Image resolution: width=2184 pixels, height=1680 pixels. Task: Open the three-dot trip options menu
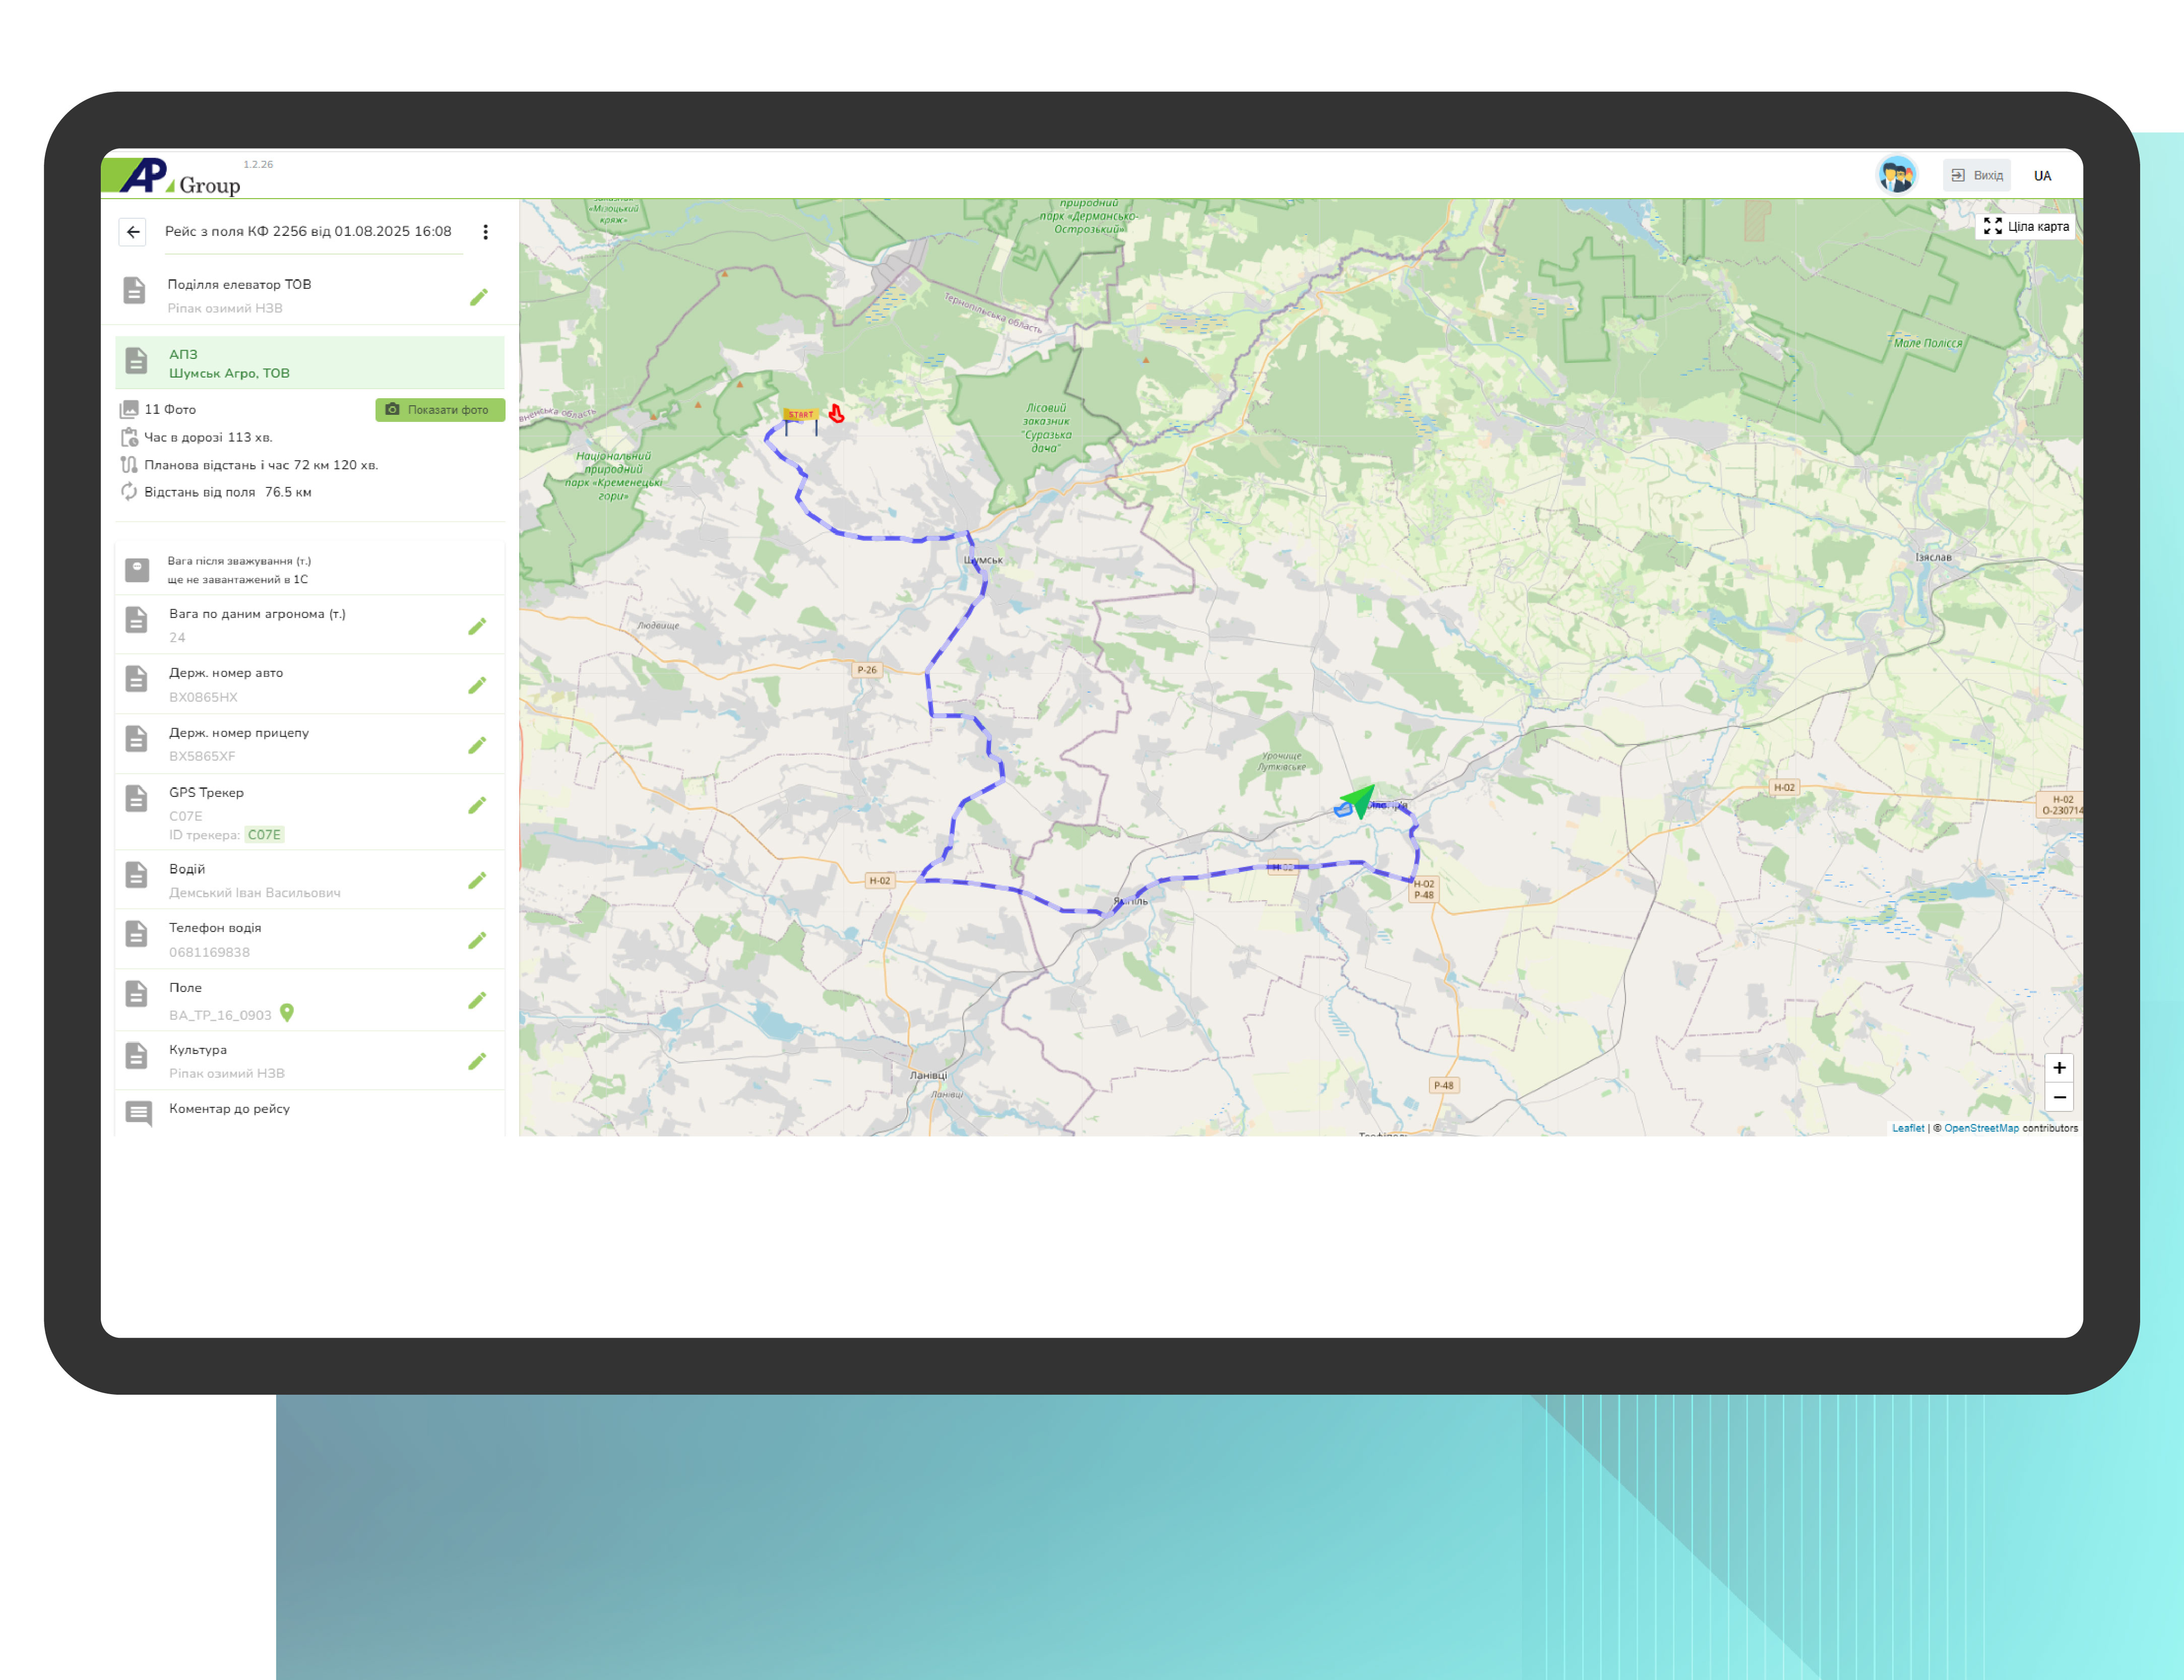tap(485, 232)
